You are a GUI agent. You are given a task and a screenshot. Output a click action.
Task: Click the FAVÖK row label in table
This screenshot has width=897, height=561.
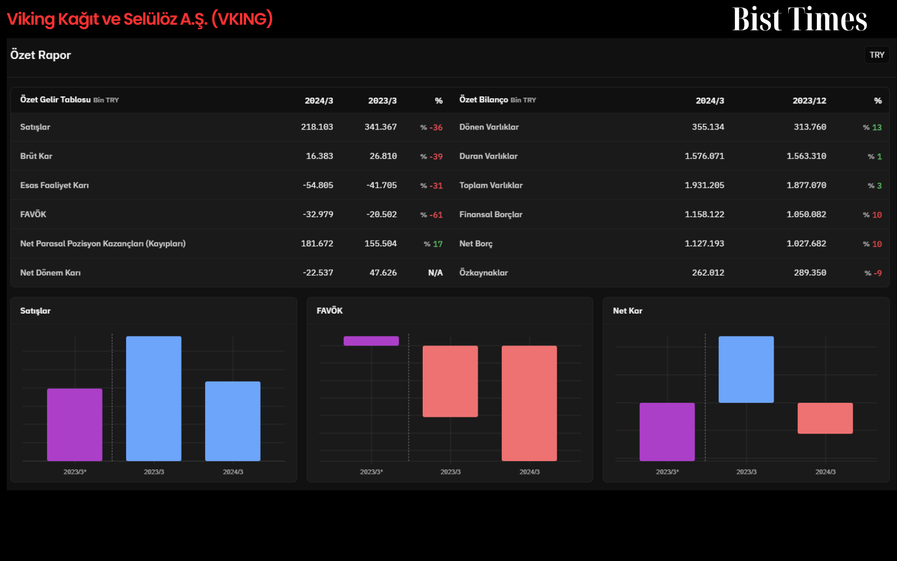coord(33,214)
